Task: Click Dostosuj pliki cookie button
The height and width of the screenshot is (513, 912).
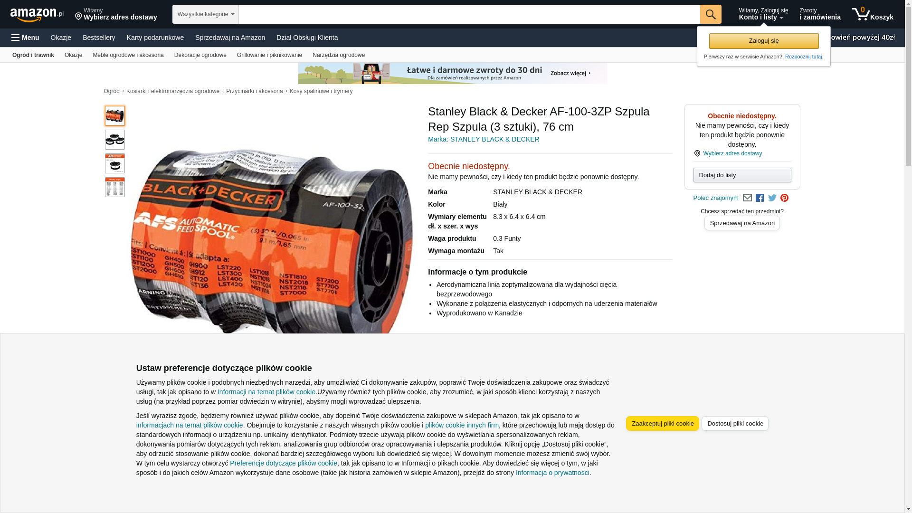Action: (x=735, y=424)
